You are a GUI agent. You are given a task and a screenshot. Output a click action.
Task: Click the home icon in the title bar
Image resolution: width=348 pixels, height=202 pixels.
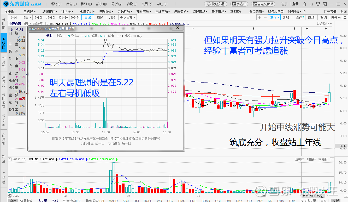click(304, 4)
